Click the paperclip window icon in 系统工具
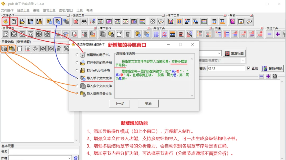This screenshot has width=286, height=160. tap(109, 21)
